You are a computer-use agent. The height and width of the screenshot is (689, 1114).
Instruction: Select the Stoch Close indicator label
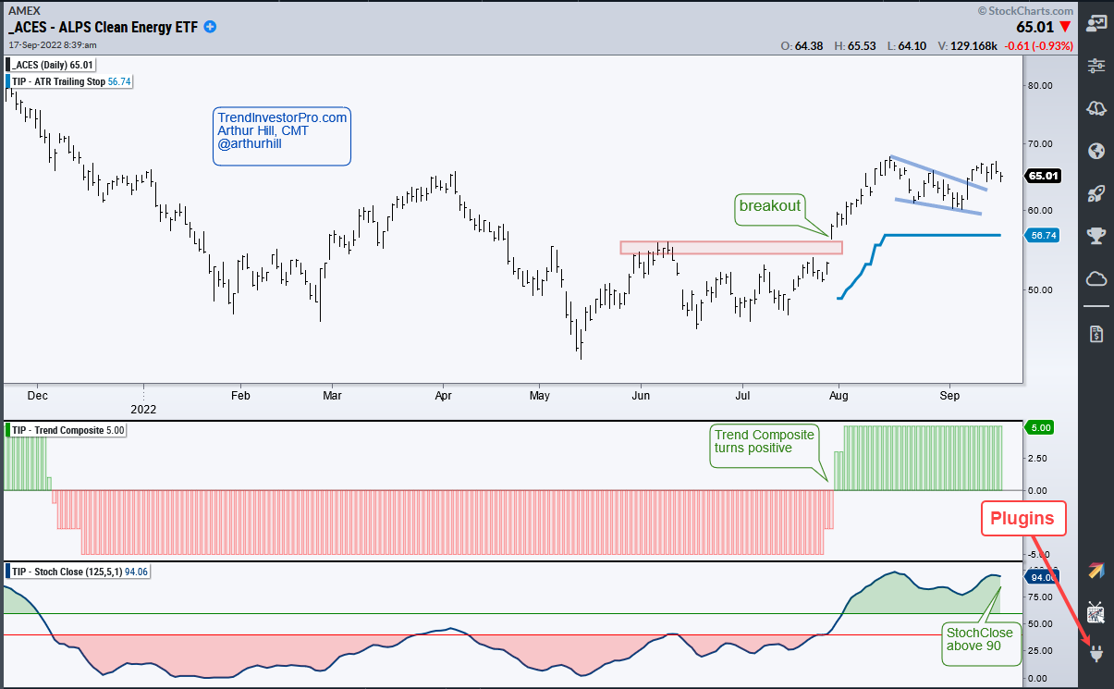coord(80,572)
